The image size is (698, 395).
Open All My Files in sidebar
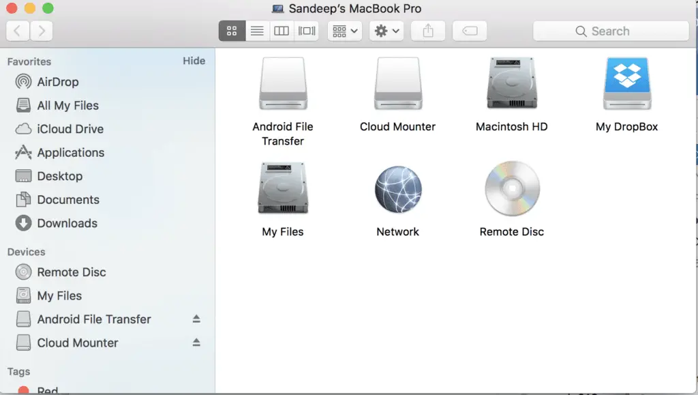point(107,106)
